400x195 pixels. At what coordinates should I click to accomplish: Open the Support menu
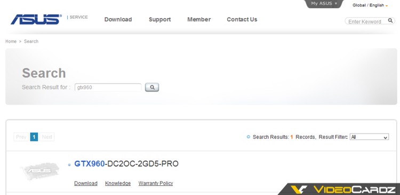159,19
